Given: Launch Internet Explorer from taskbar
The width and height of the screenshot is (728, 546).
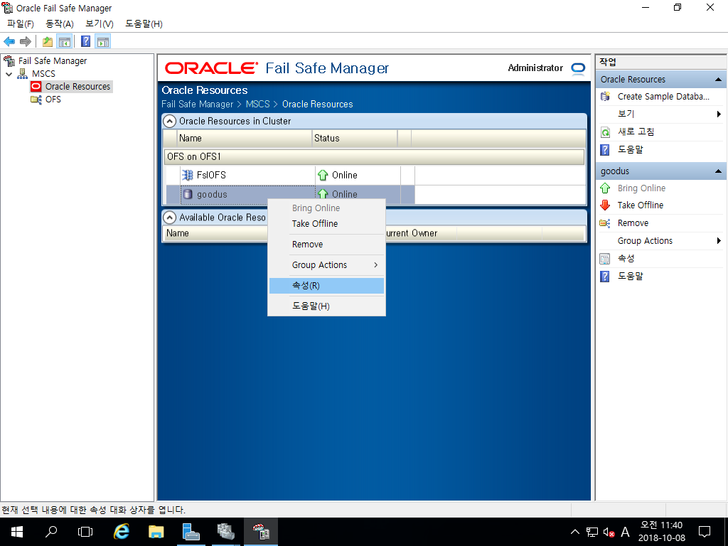Looking at the screenshot, I should pos(121,532).
